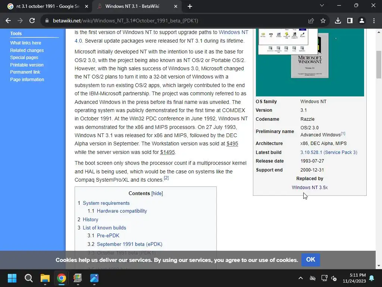Open the Chrome profile menu
382x287 pixels.
362,21
